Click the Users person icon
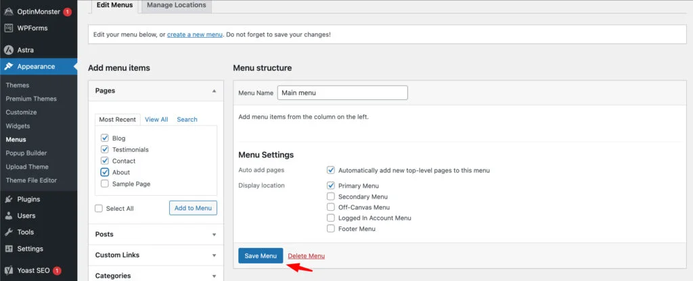This screenshot has height=281, width=693. click(8, 215)
